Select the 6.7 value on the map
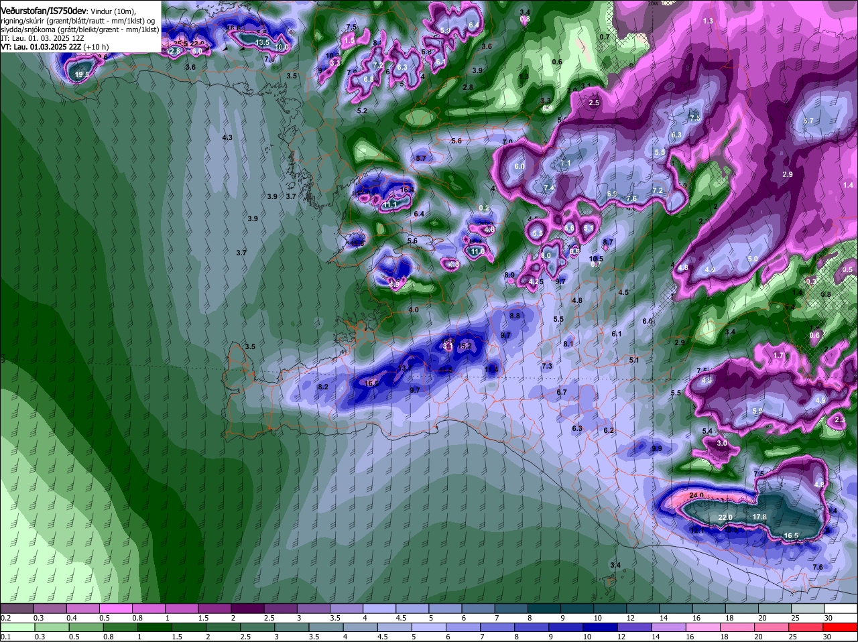The image size is (858, 642). coord(562,392)
